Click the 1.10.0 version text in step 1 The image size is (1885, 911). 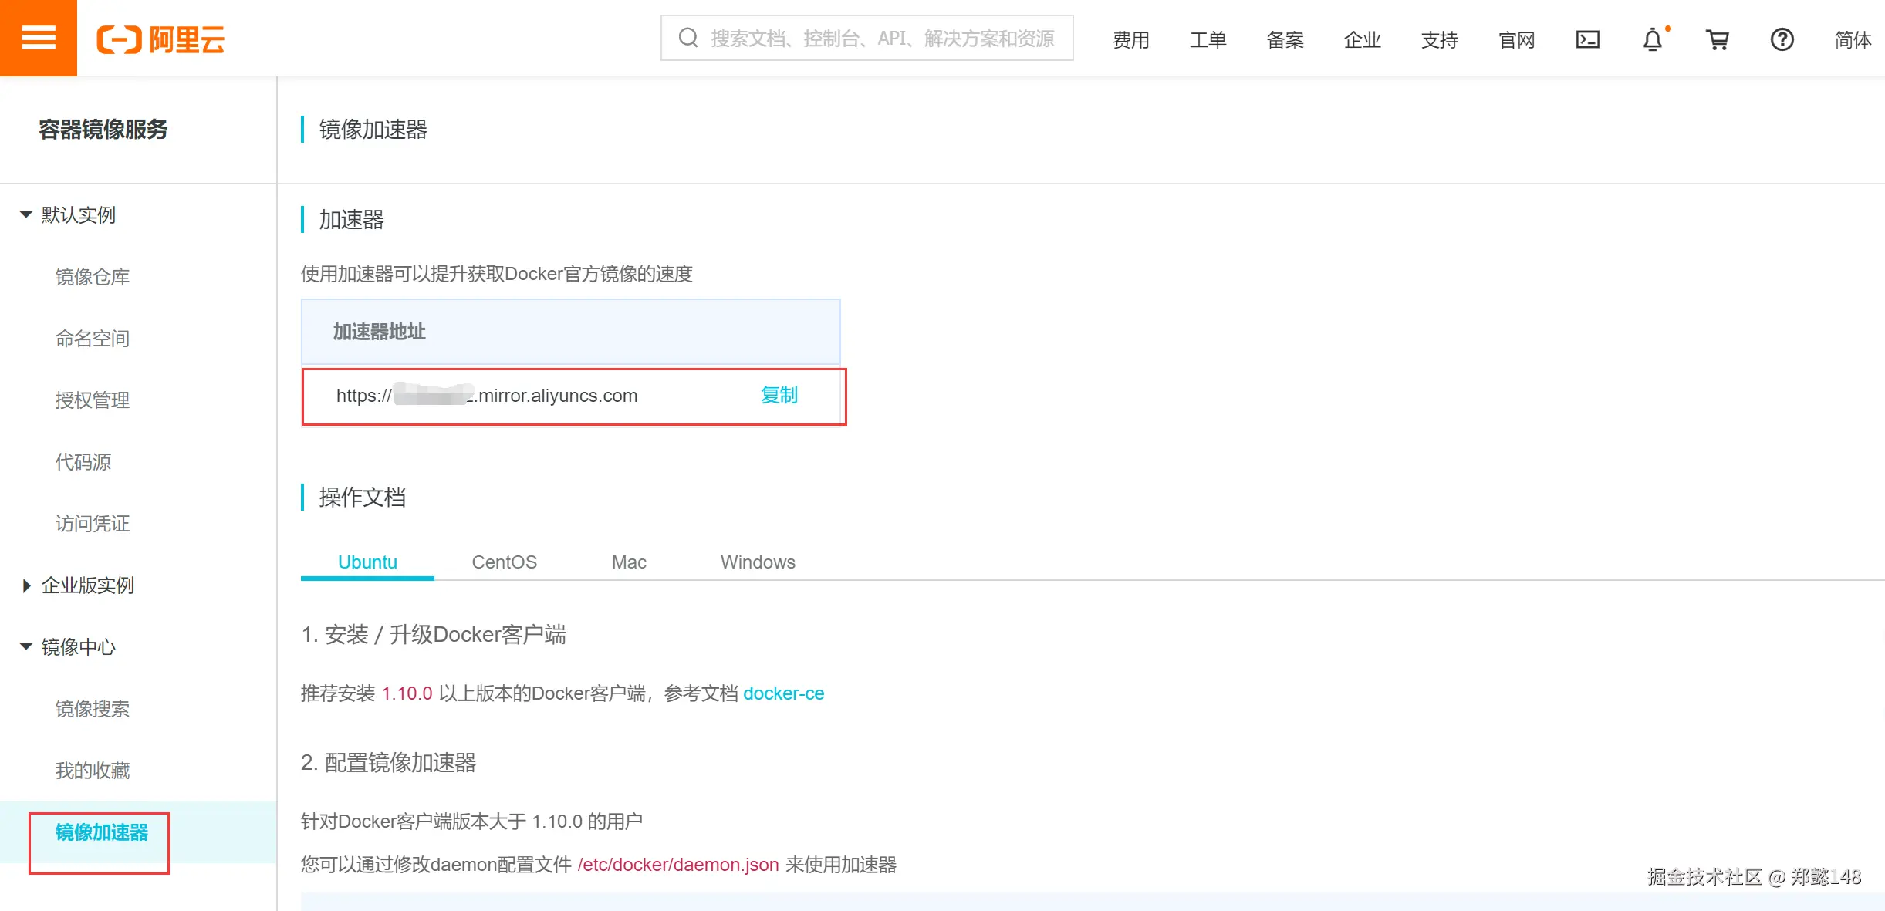click(407, 693)
